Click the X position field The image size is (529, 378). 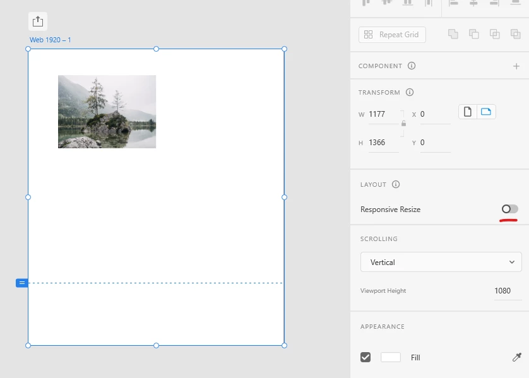pyautogui.click(x=435, y=114)
